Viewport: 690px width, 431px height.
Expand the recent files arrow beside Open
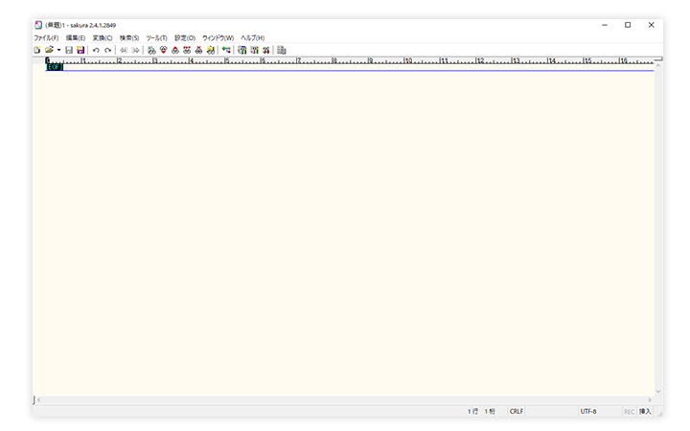(x=58, y=50)
